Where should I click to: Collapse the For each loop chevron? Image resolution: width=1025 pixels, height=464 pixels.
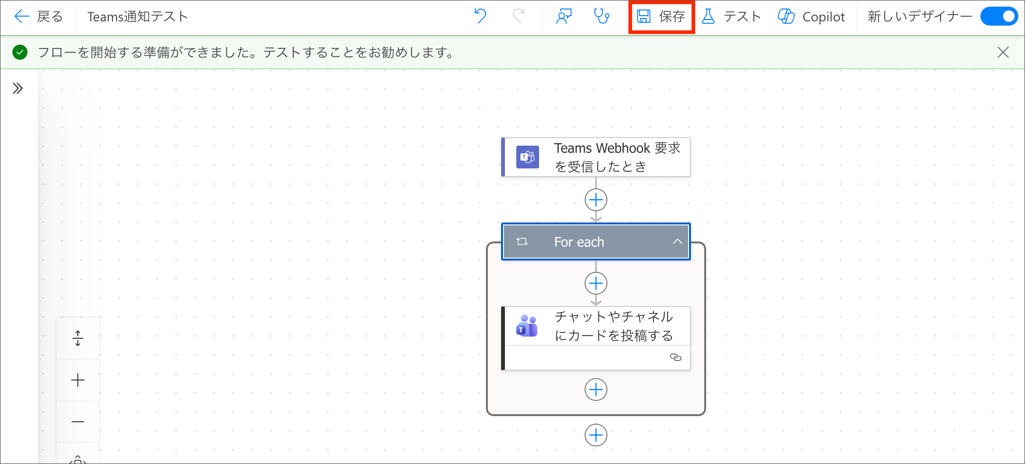click(x=677, y=241)
